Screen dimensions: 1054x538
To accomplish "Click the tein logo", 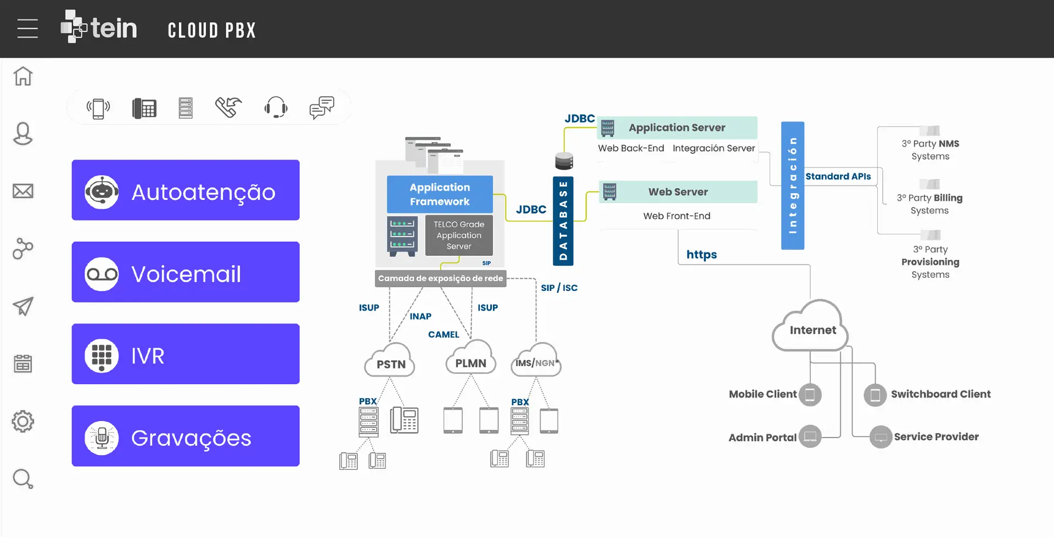I will [x=99, y=27].
